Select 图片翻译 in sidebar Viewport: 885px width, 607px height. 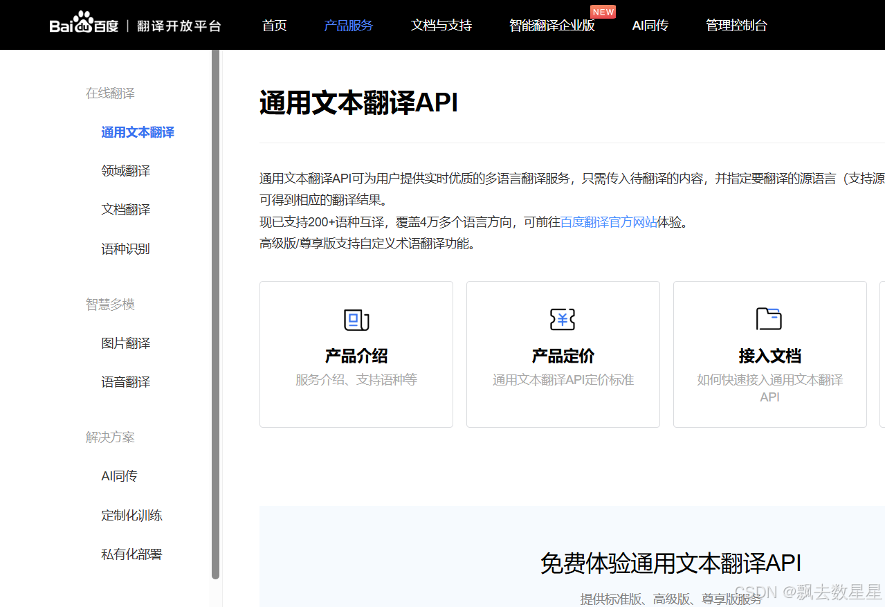click(126, 343)
